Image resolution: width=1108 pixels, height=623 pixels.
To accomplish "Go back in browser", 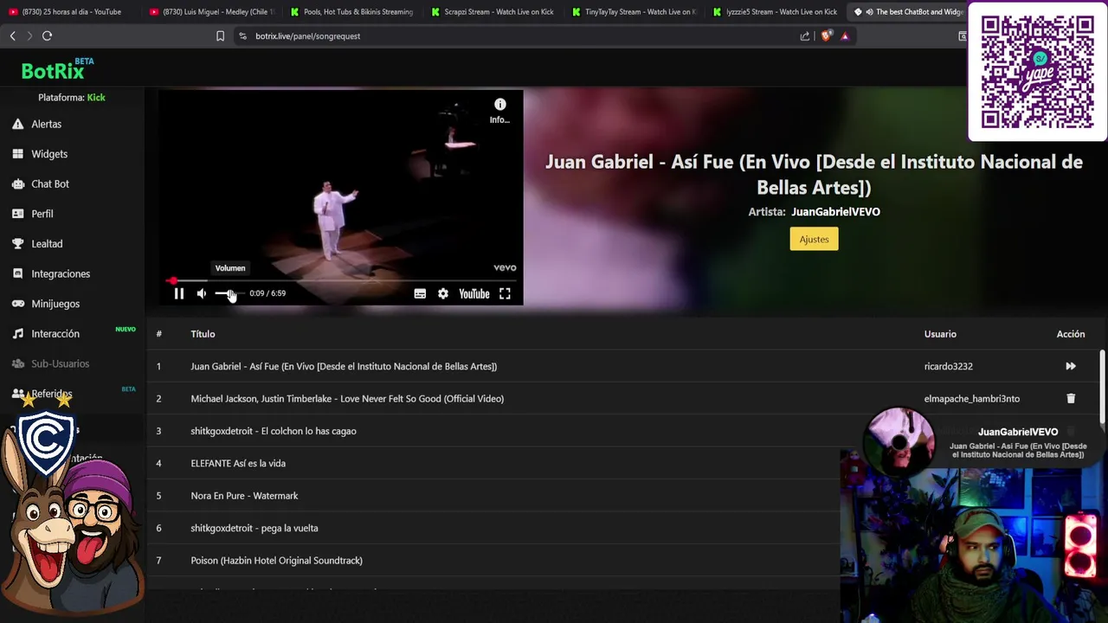I will pos(12,35).
